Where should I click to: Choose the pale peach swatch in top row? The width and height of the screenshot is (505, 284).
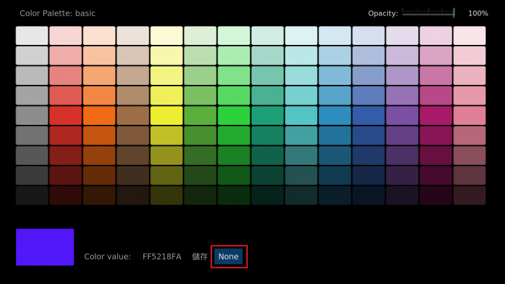(99, 36)
